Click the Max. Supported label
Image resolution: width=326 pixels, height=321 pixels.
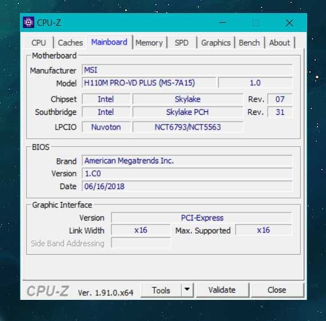pyautogui.click(x=203, y=231)
